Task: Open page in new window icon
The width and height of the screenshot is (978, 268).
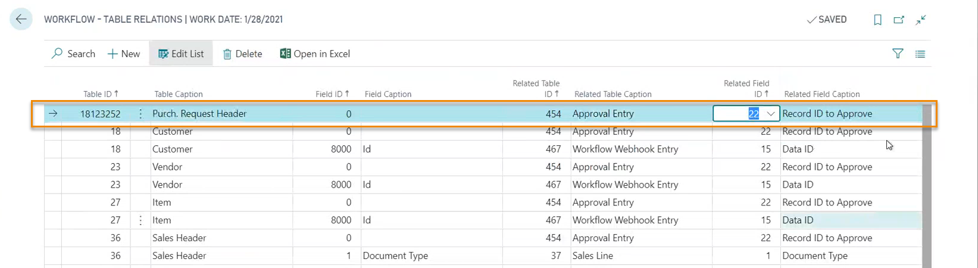Action: [x=899, y=20]
